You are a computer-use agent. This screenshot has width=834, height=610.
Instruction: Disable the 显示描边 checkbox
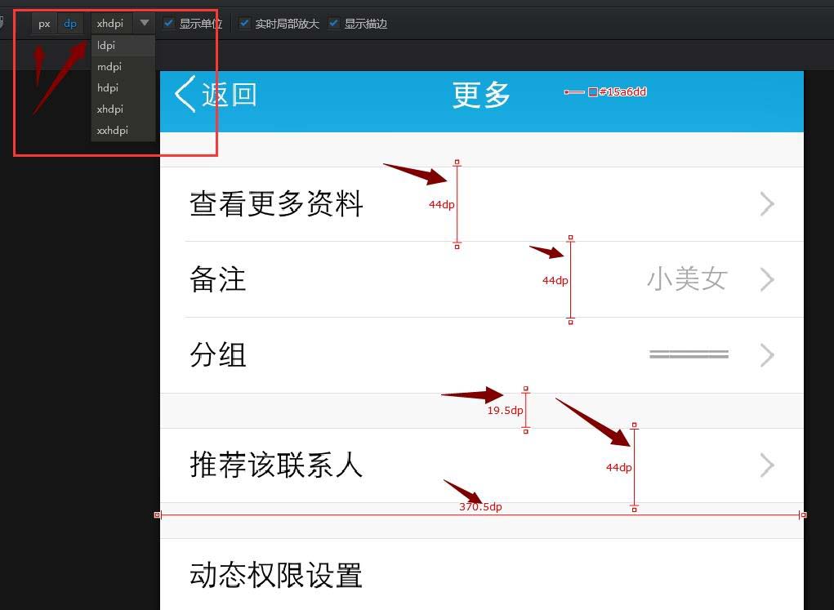click(x=332, y=23)
